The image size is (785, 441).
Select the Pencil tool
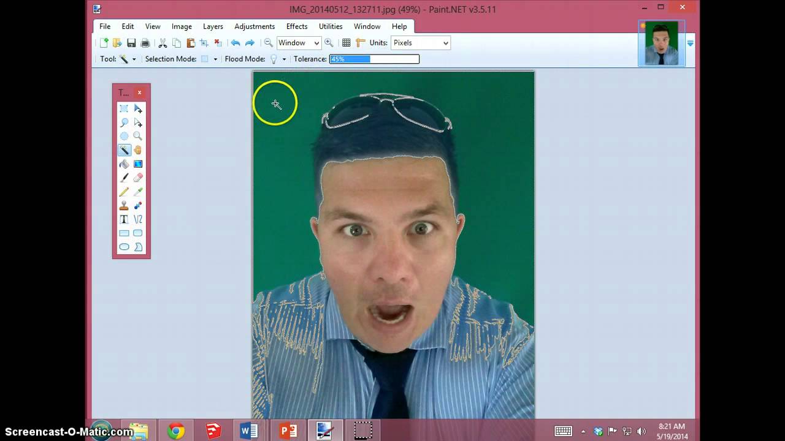124,192
